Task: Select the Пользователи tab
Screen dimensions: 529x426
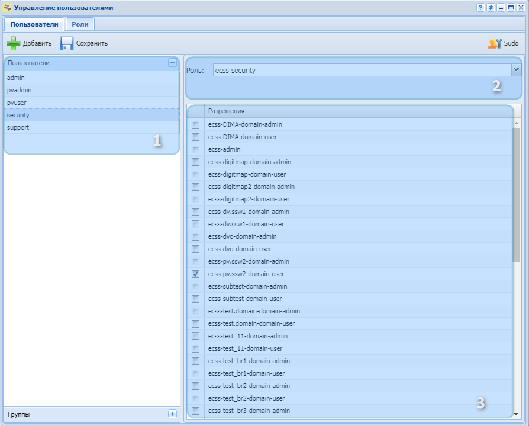Action: pyautogui.click(x=34, y=24)
